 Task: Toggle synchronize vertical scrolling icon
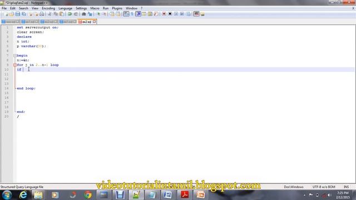pyautogui.click(x=112, y=14)
